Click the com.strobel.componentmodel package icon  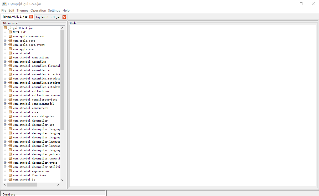pyautogui.click(x=10, y=104)
